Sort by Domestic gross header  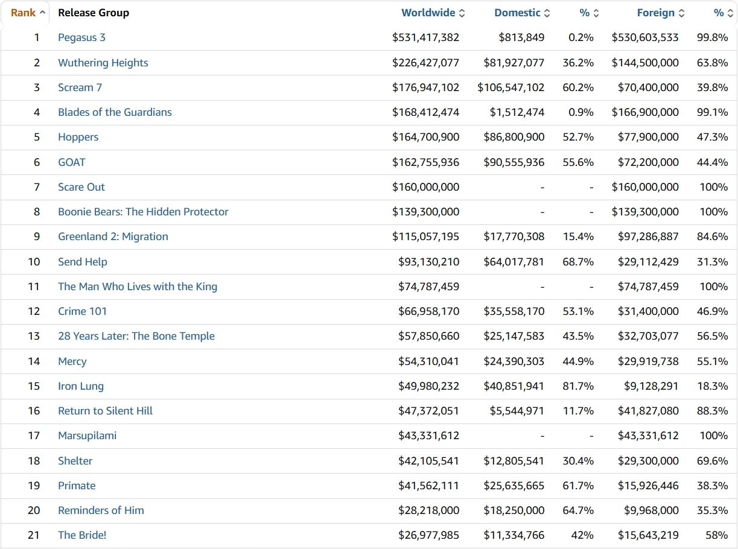pyautogui.click(x=517, y=13)
